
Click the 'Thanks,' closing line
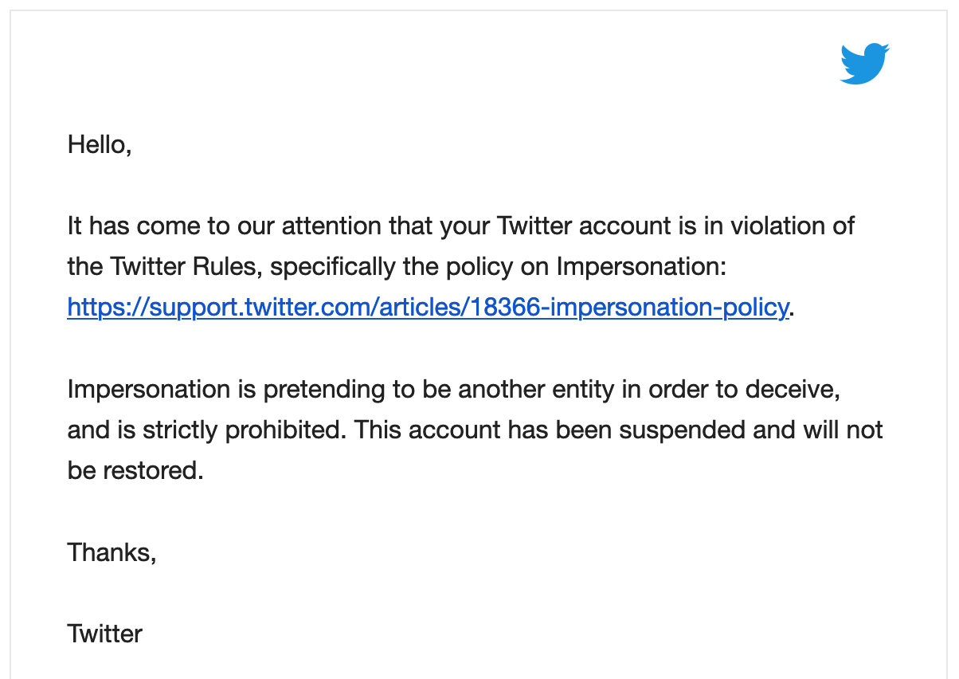[112, 551]
